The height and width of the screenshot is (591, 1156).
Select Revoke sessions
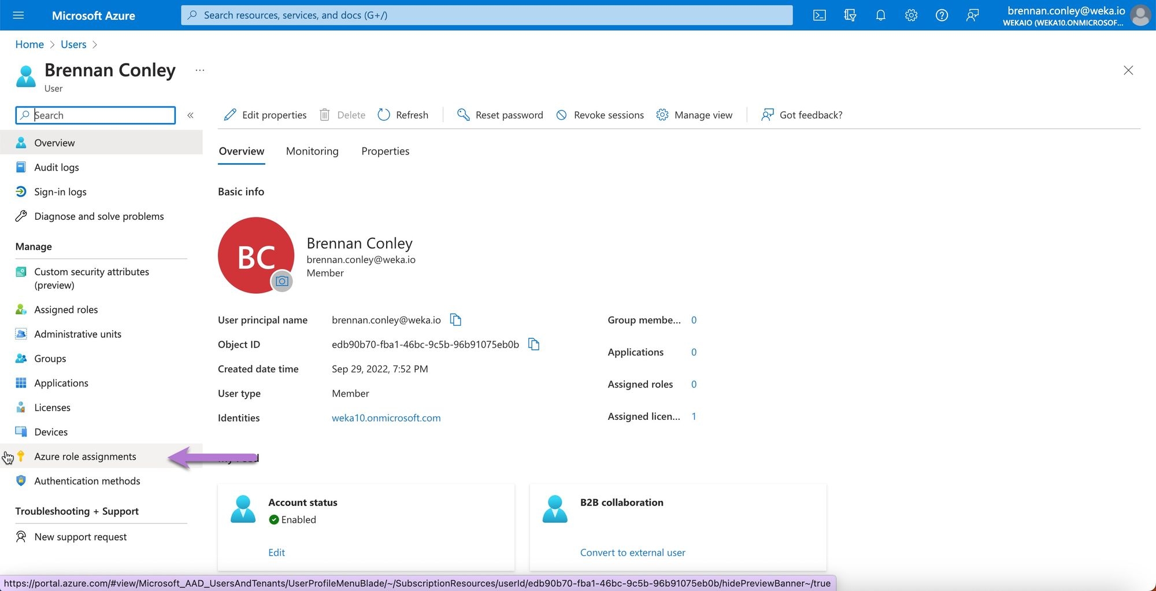[x=600, y=115]
